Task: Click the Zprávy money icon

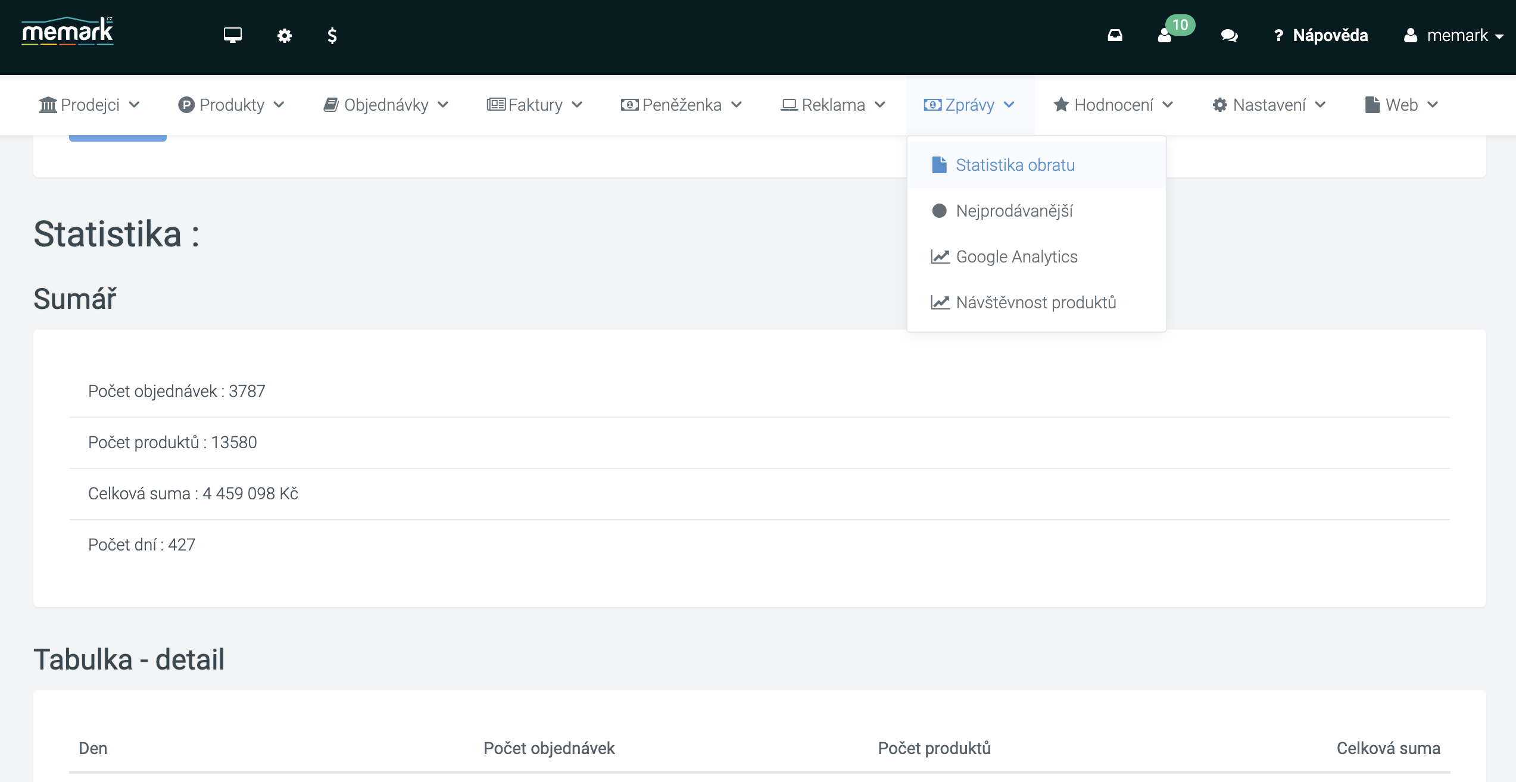Action: [932, 105]
